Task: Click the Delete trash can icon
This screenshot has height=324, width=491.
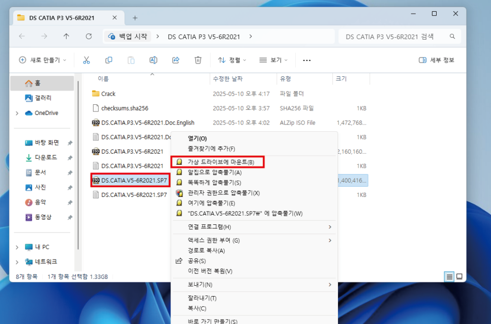Action: click(198, 60)
